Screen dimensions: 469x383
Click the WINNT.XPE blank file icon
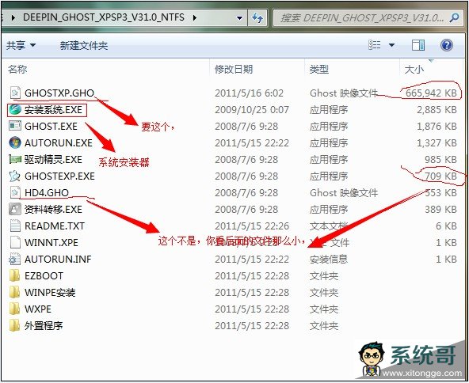click(15, 242)
